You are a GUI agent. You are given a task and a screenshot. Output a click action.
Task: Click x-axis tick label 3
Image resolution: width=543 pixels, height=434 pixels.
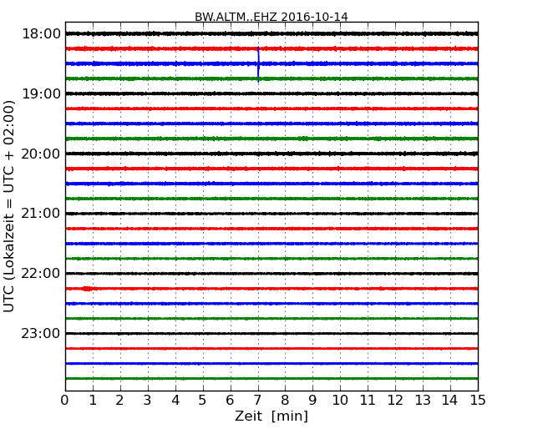pyautogui.click(x=148, y=400)
